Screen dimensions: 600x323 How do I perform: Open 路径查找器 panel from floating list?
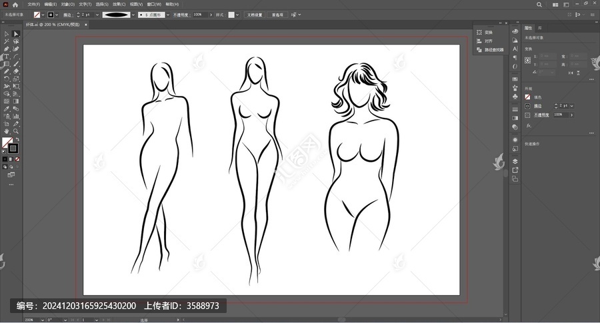(490, 50)
